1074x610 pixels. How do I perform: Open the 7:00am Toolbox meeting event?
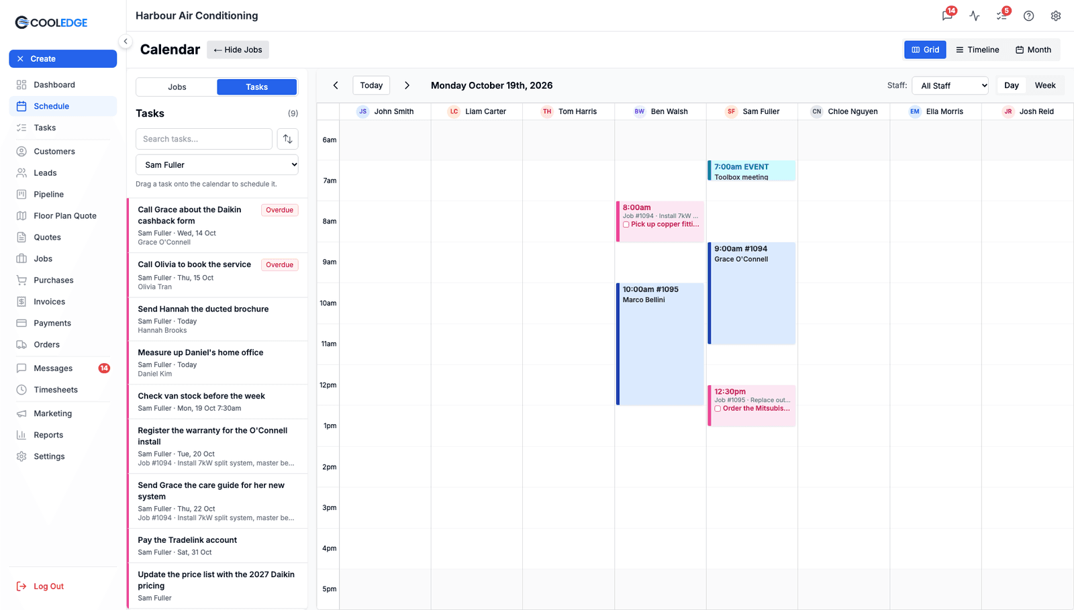pos(752,170)
